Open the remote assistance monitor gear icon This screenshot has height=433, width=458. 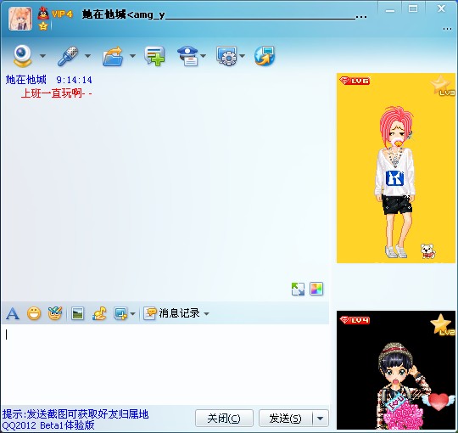[x=226, y=55]
